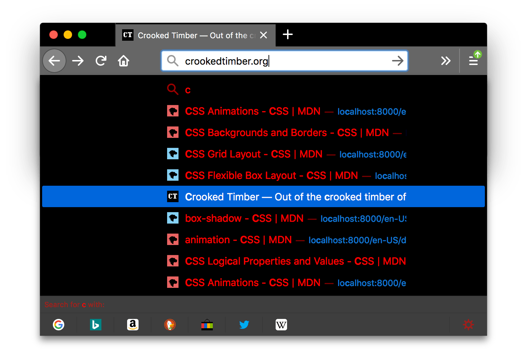The image size is (527, 350).
Task: Search with DuckDuckGo one-off engine
Action: pyautogui.click(x=170, y=325)
